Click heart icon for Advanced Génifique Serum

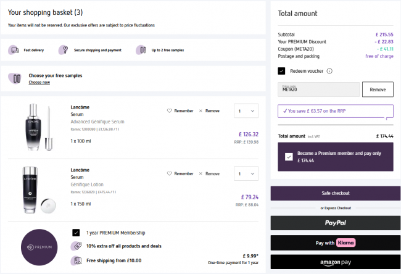pyautogui.click(x=169, y=111)
